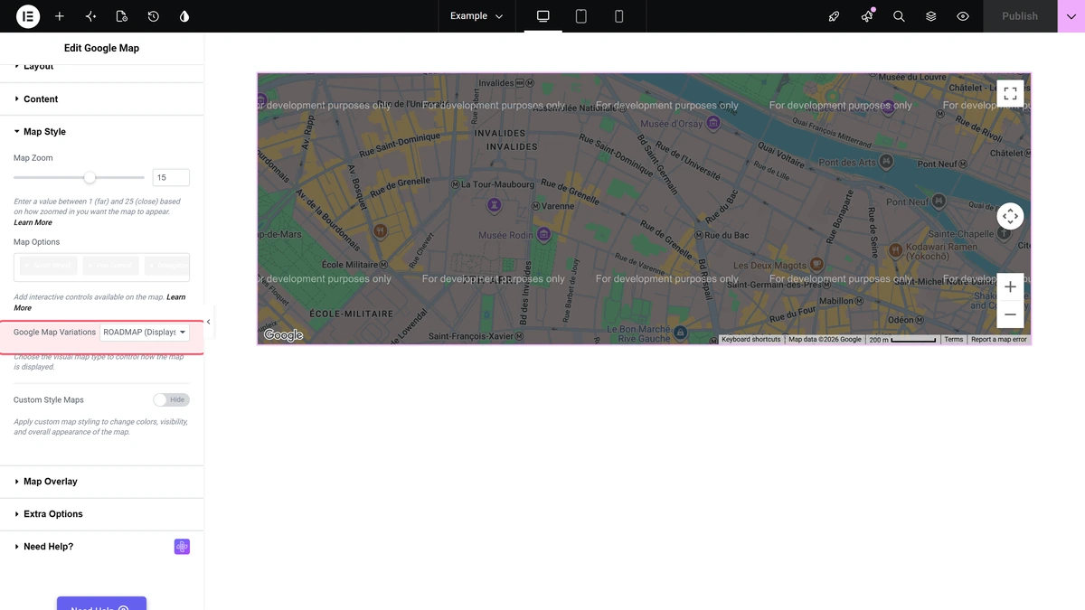Click the map fullscreen toggle icon
This screenshot has height=610, width=1085.
pos(1010,93)
